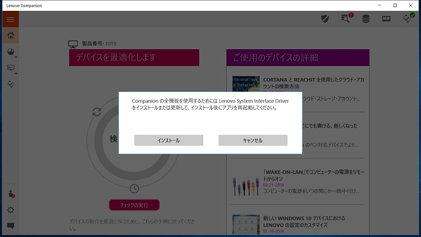
Task: Open the Windows 10 settings article thumbnail
Action: (245, 224)
